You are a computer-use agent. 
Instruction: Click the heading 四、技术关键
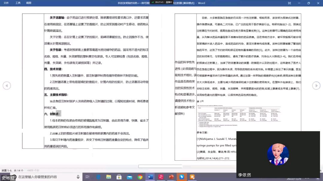click(x=53, y=69)
